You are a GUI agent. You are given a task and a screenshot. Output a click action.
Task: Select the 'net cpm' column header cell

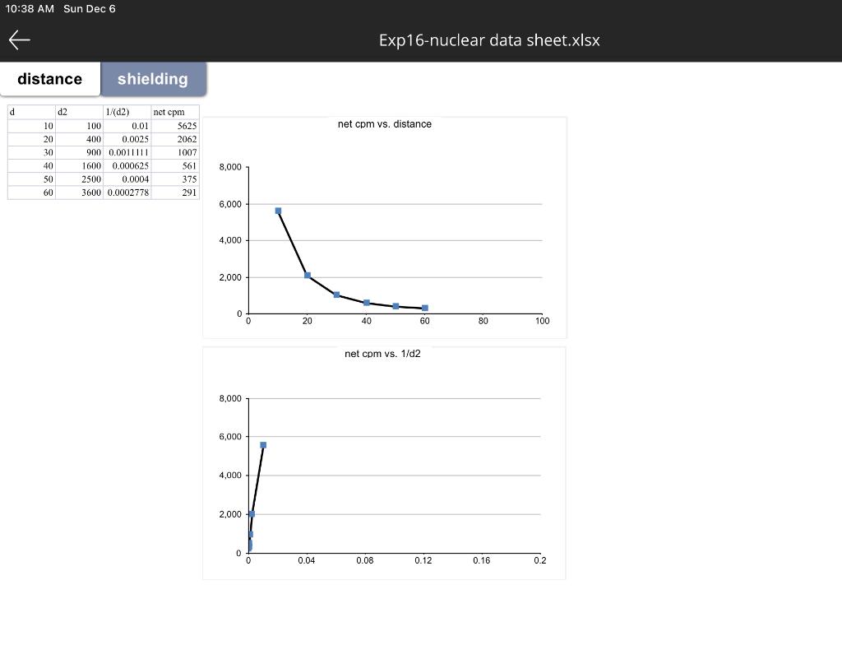point(175,112)
